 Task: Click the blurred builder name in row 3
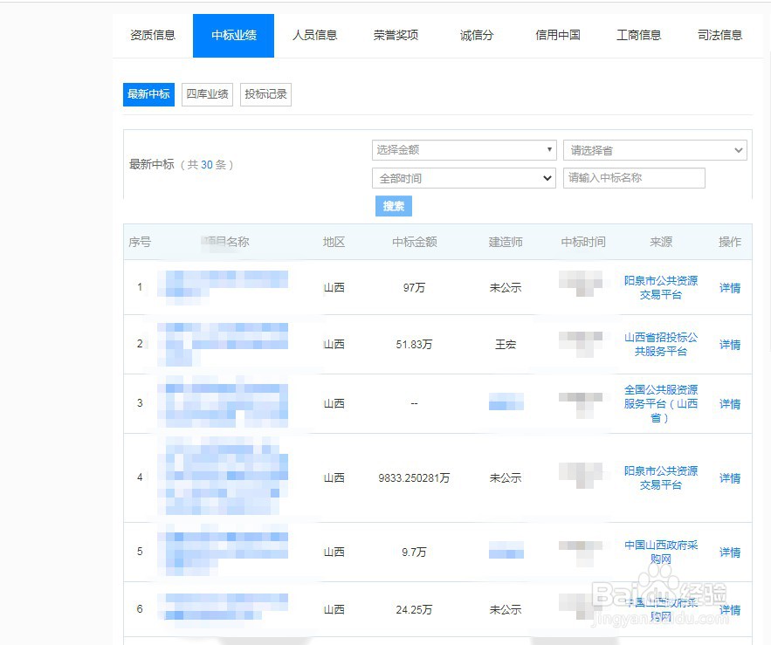506,401
